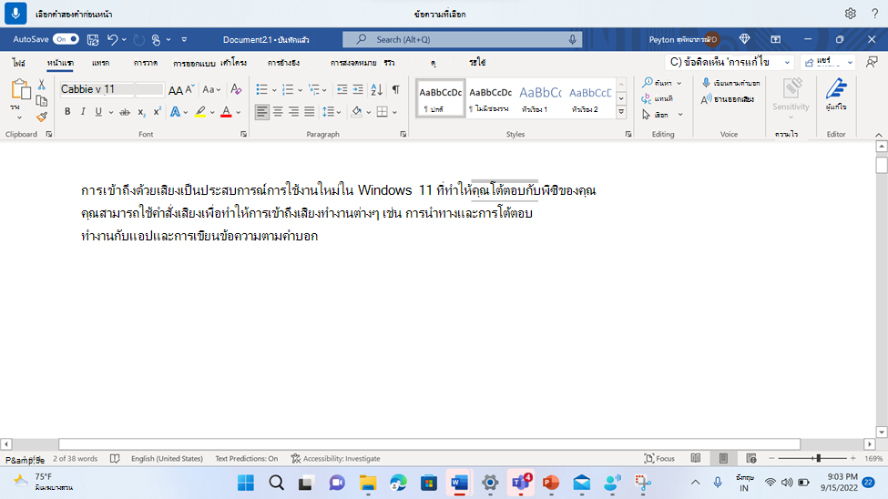
Task: Click the Save icon in title bar
Action: click(93, 40)
